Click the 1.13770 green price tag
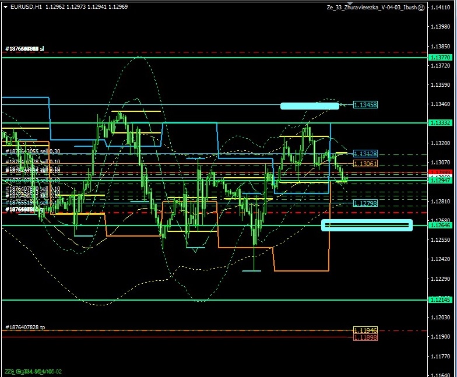The width and height of the screenshot is (457, 377). (x=440, y=58)
